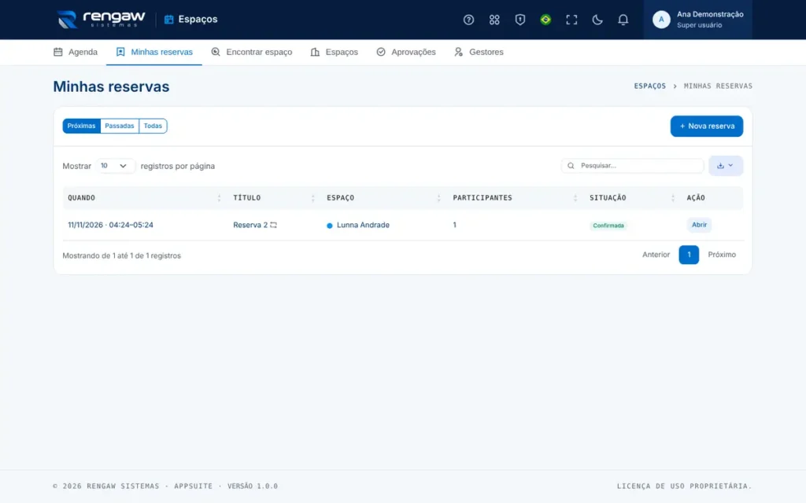The width and height of the screenshot is (806, 503).
Task: Sort by Espaço column header
Action: pos(384,197)
